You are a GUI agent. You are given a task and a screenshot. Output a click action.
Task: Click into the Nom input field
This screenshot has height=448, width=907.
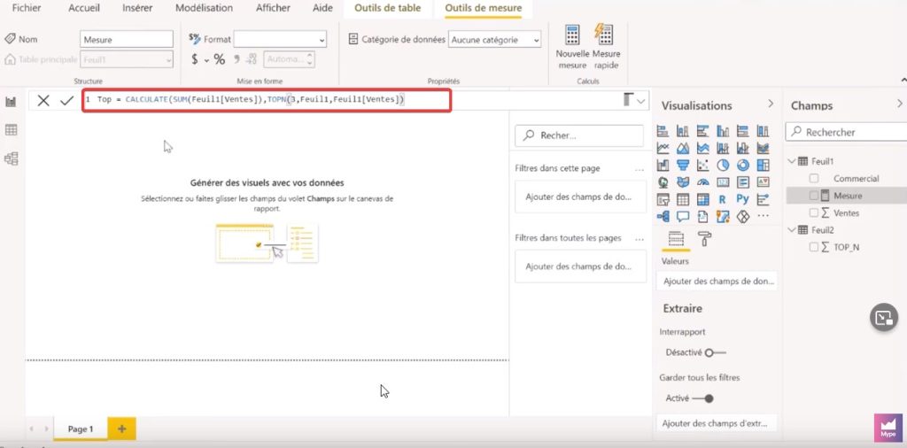[126, 39]
